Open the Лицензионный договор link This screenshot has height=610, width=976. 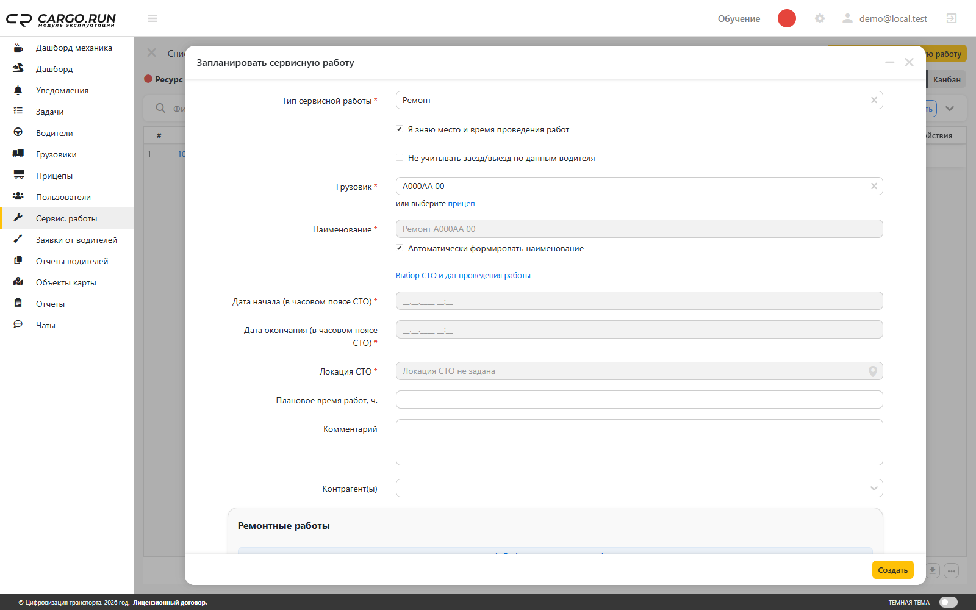tap(170, 603)
